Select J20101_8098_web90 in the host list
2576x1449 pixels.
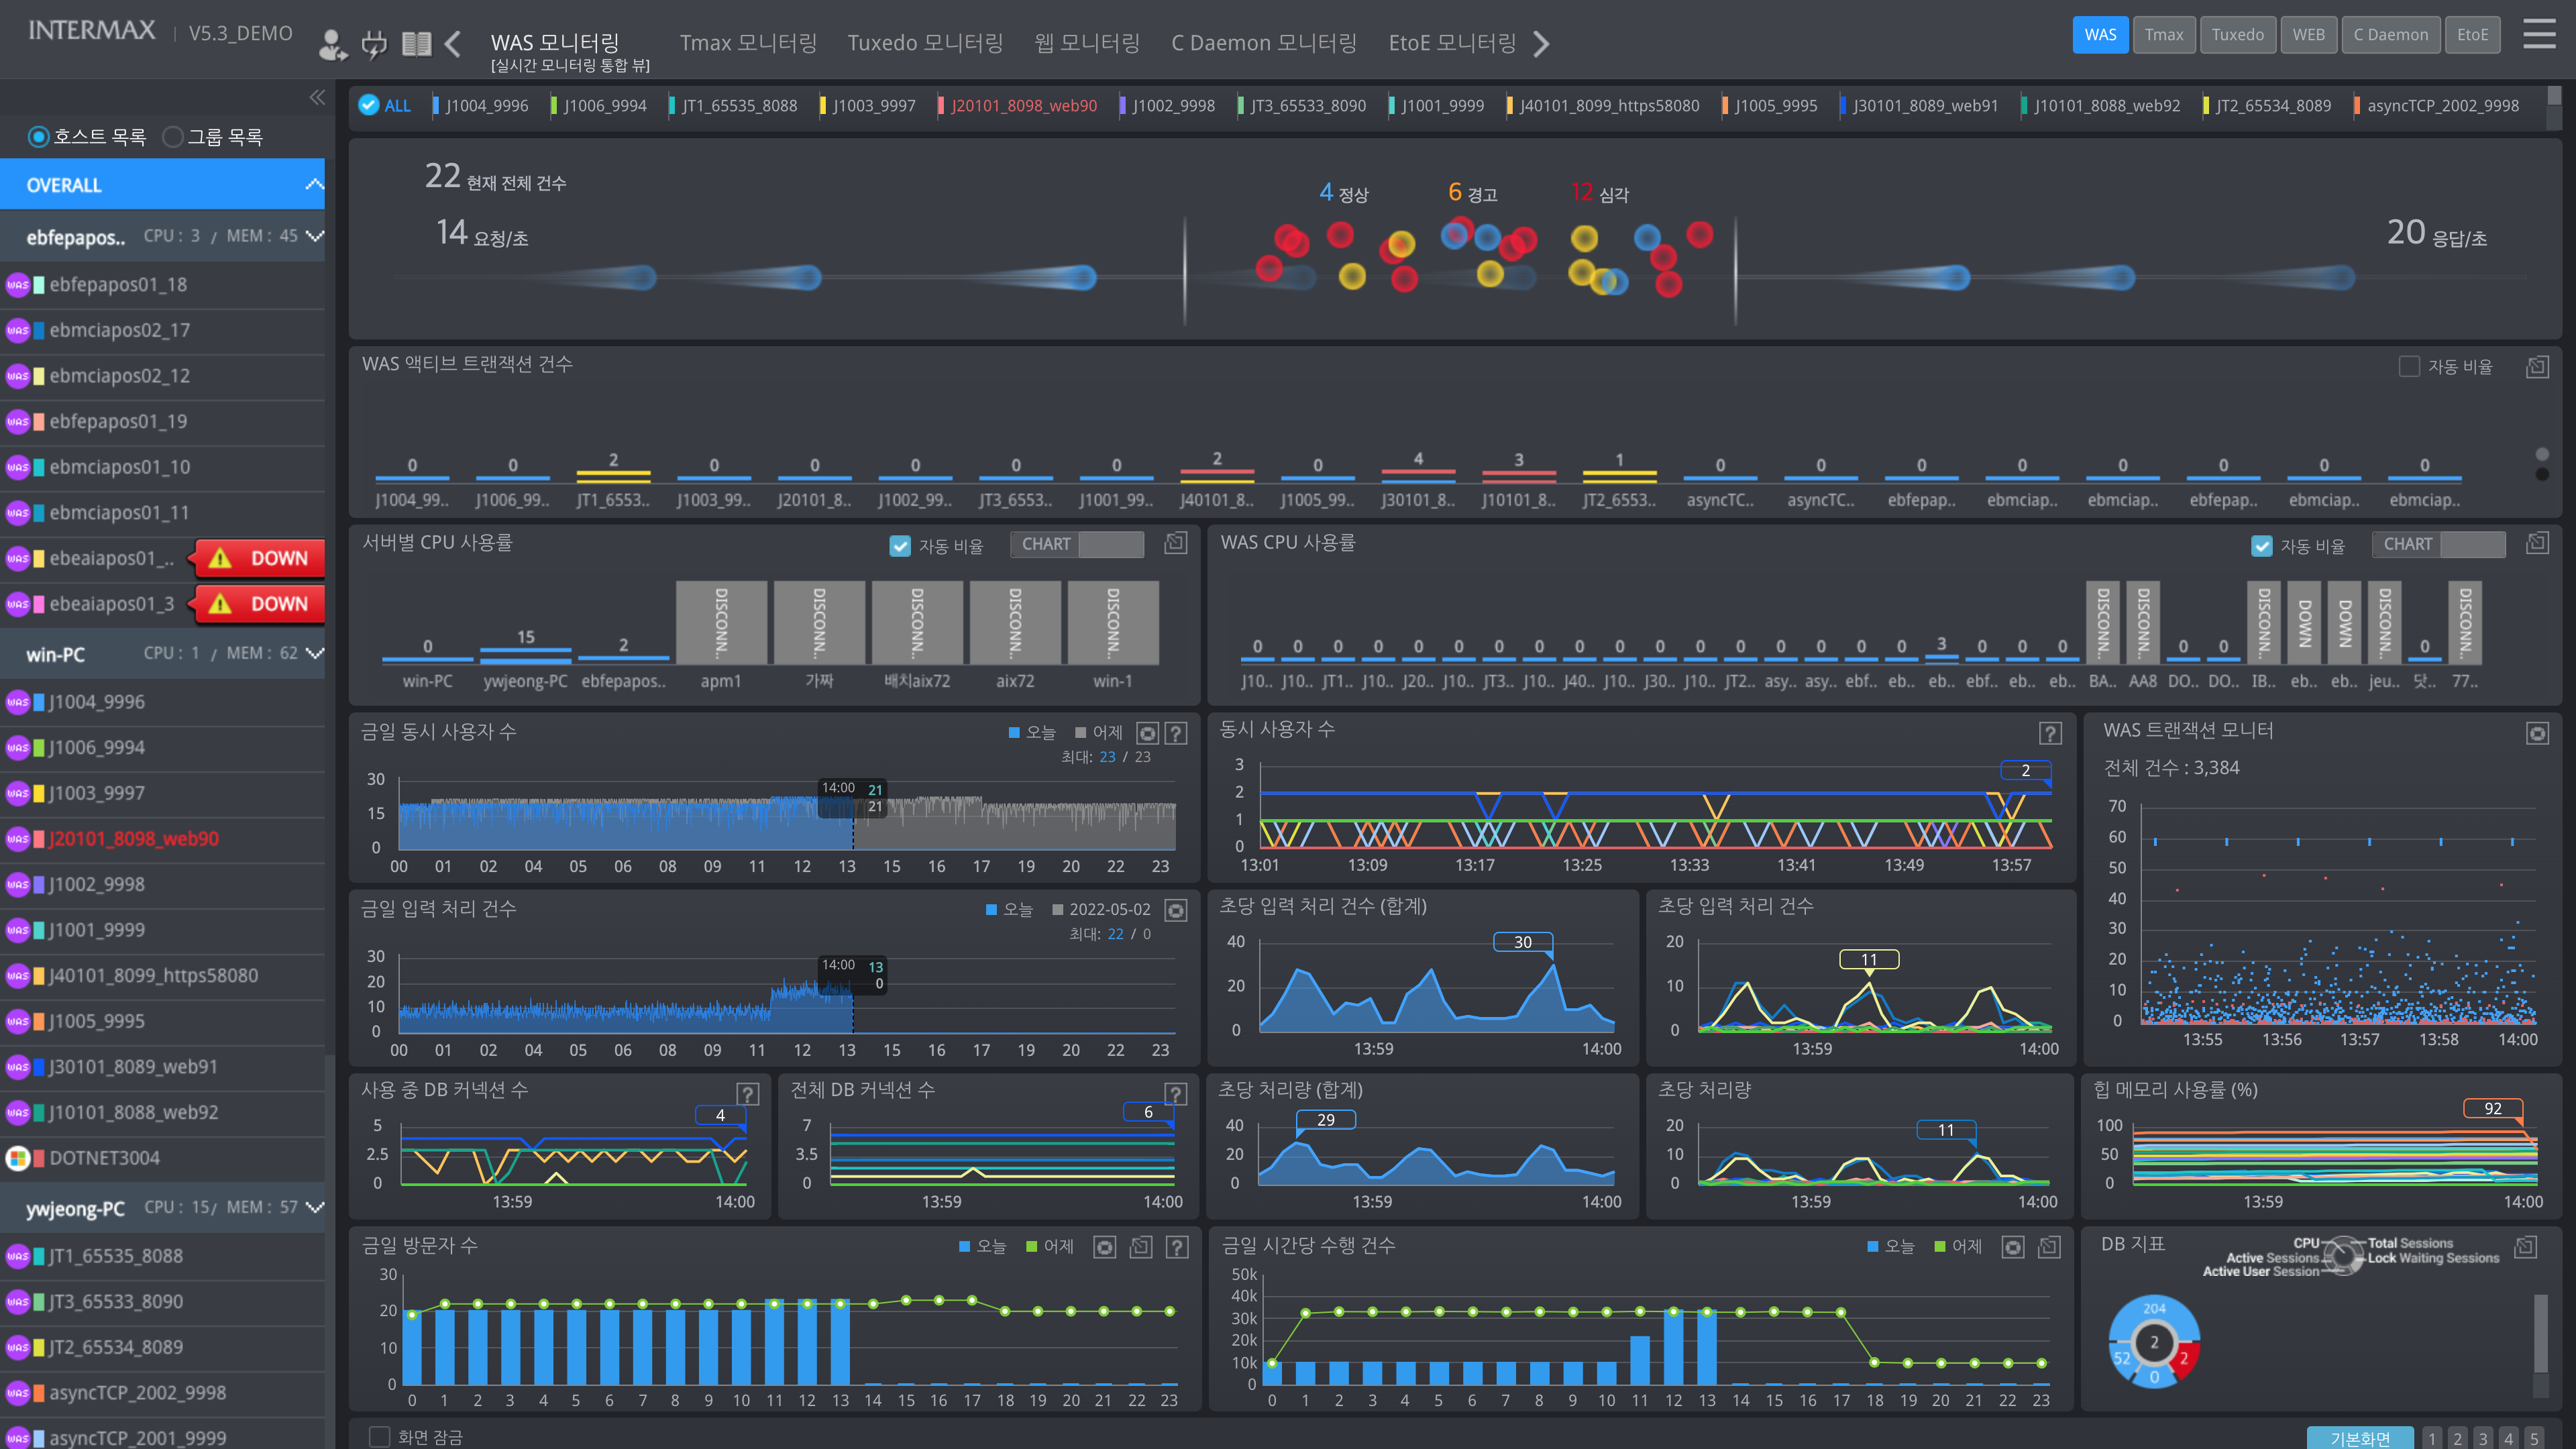(x=133, y=839)
